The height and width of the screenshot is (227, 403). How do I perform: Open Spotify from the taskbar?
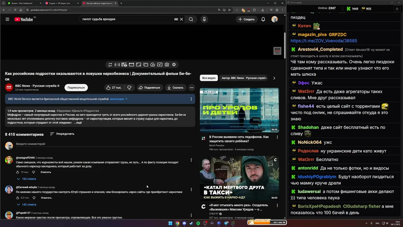click(x=198, y=223)
